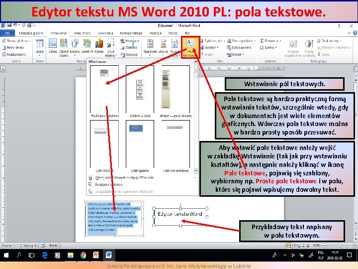Open the Układ strony tab
The height and width of the screenshot is (269, 358).
(82, 33)
